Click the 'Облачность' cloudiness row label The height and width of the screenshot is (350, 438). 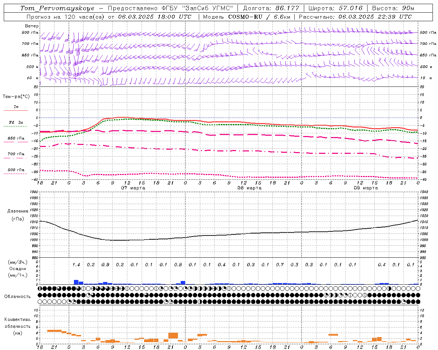coord(17,297)
